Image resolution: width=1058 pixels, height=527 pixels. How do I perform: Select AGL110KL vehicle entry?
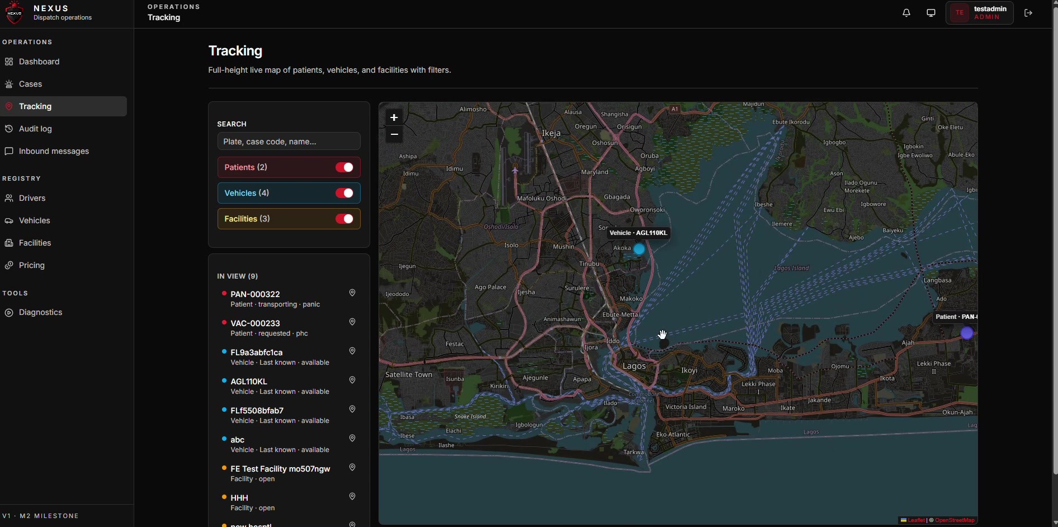tap(289, 387)
